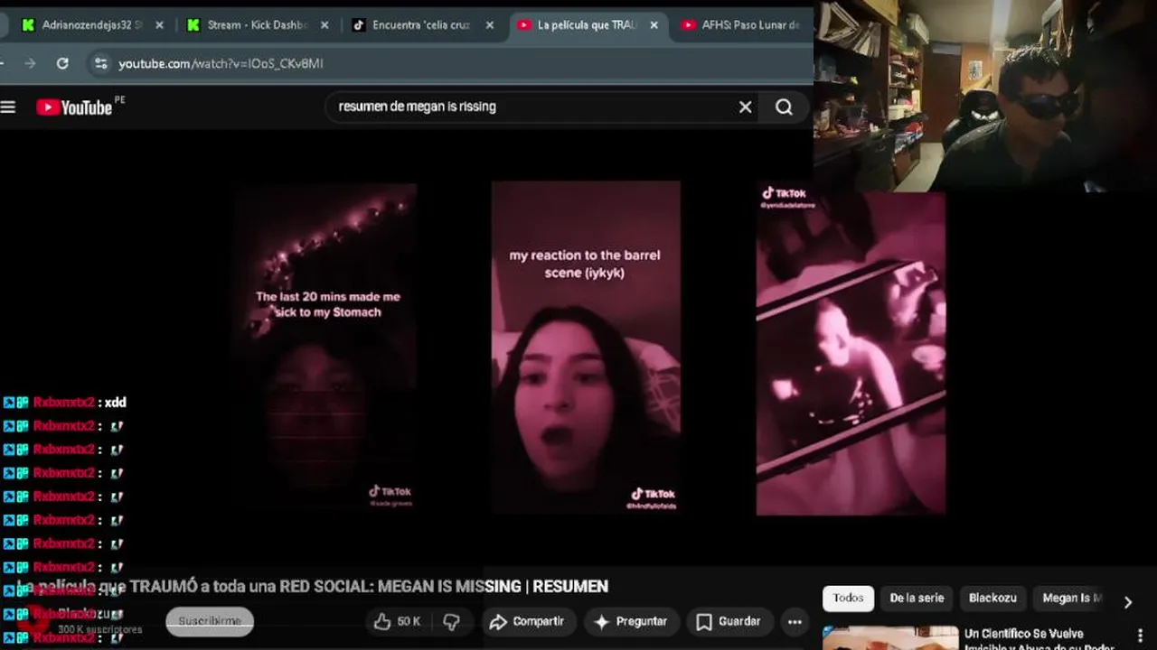
Task: Select the Todos filter chip
Action: (x=848, y=598)
